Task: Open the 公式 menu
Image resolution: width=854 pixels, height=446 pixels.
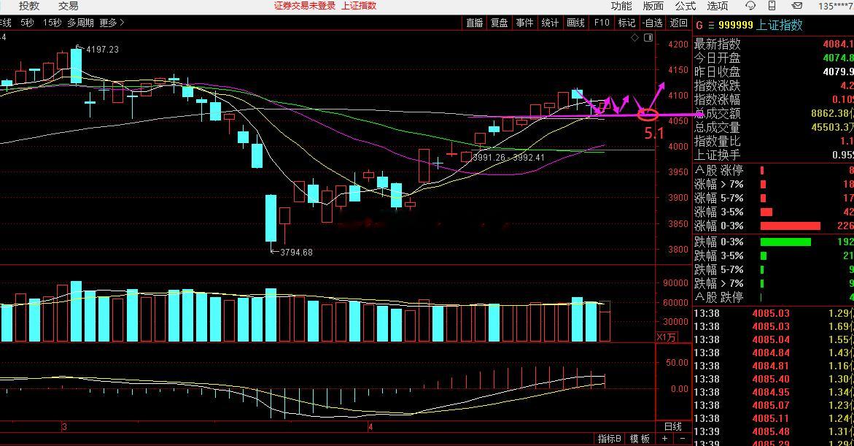Action: 685,6
